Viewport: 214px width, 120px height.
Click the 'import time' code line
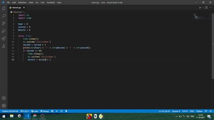25,18
